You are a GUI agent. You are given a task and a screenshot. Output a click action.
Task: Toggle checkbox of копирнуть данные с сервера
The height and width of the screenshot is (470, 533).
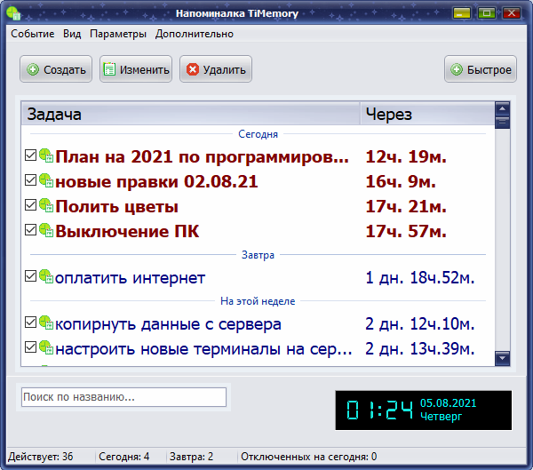(x=30, y=323)
